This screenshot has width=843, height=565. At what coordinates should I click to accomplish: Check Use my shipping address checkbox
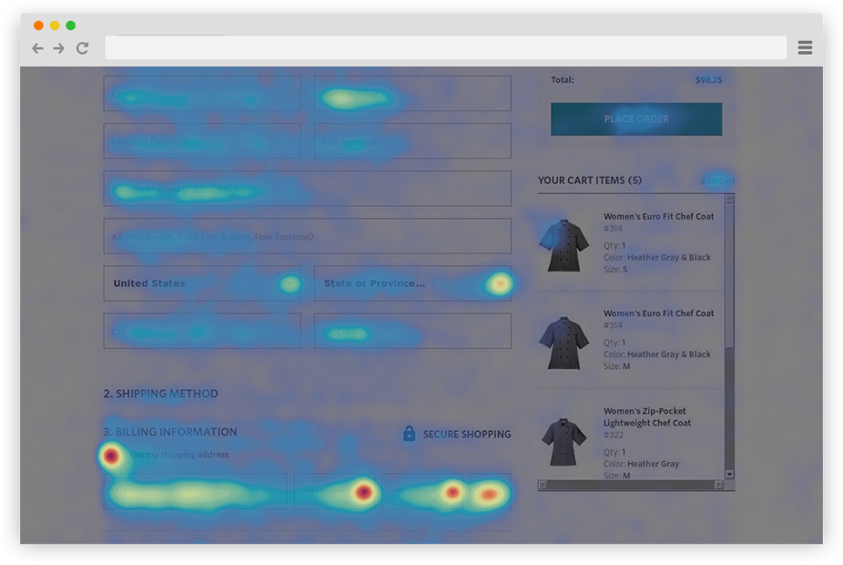pyautogui.click(x=111, y=456)
